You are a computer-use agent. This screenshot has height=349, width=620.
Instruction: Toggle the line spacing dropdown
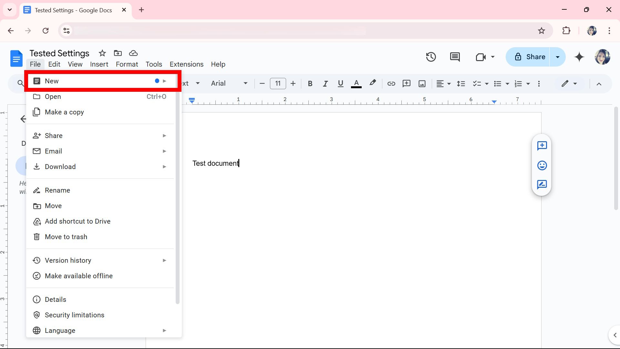[461, 83]
